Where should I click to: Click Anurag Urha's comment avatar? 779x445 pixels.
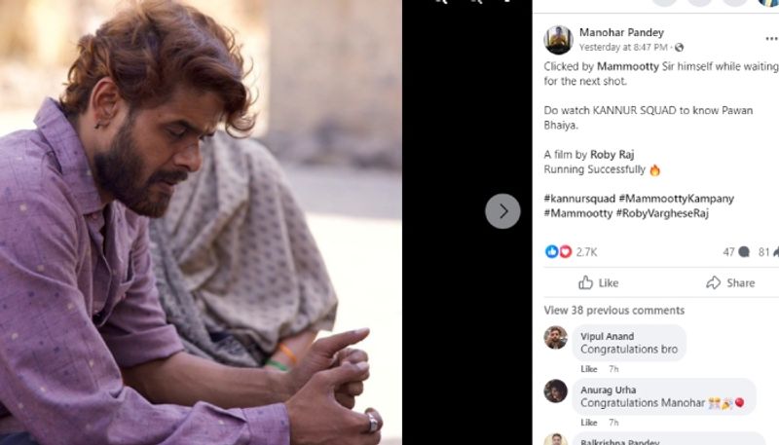(556, 390)
